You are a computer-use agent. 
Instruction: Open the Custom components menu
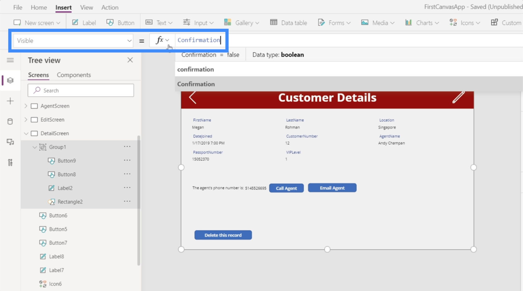click(506, 23)
